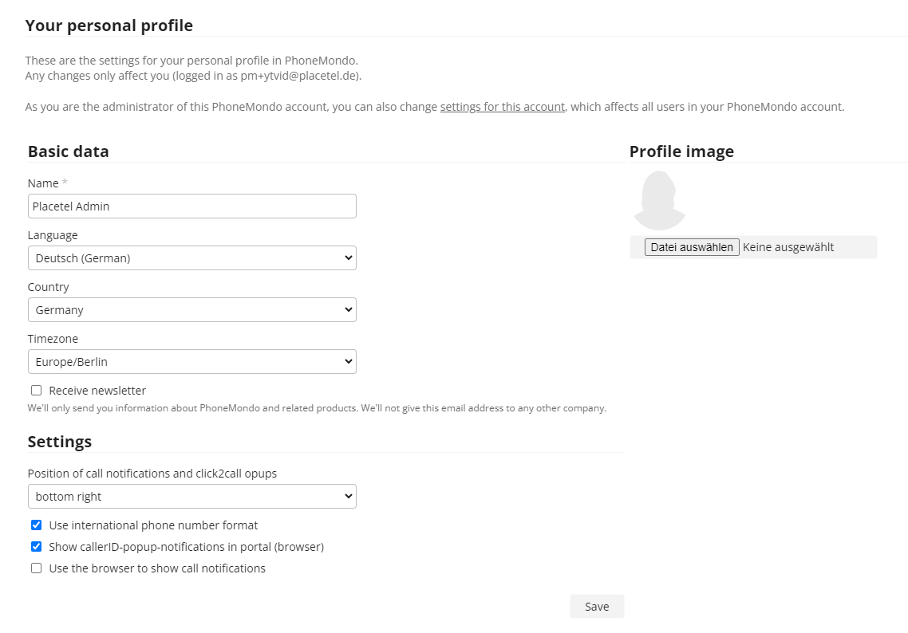Screen dimensions: 908x633
Task: Click the Timezone dropdown arrow chevron
Action: (348, 362)
